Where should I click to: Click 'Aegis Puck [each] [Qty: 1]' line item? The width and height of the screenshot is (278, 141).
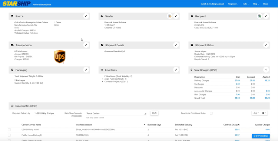pyautogui.click(x=115, y=79)
